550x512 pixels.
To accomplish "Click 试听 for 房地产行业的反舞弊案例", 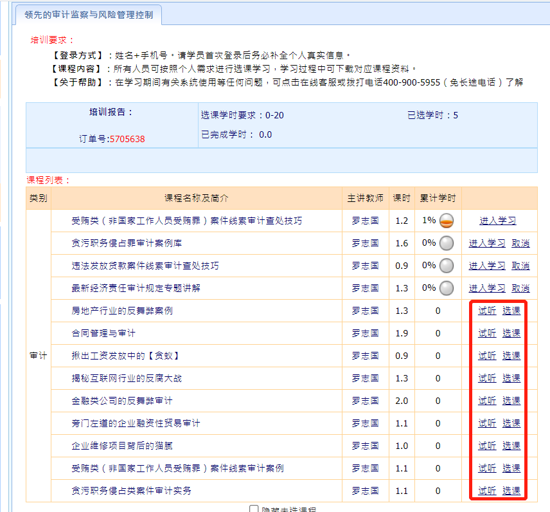I will [487, 311].
